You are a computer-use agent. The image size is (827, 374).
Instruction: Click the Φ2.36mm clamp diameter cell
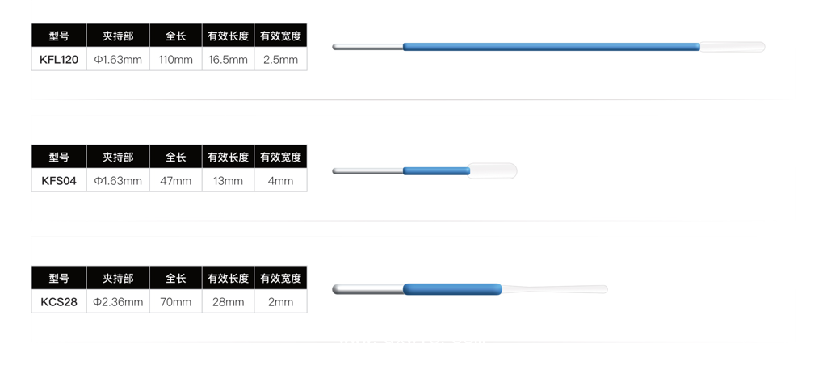point(118,302)
